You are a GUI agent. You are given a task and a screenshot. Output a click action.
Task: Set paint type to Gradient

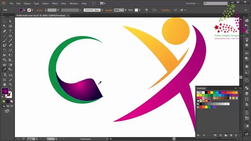tap(8, 101)
